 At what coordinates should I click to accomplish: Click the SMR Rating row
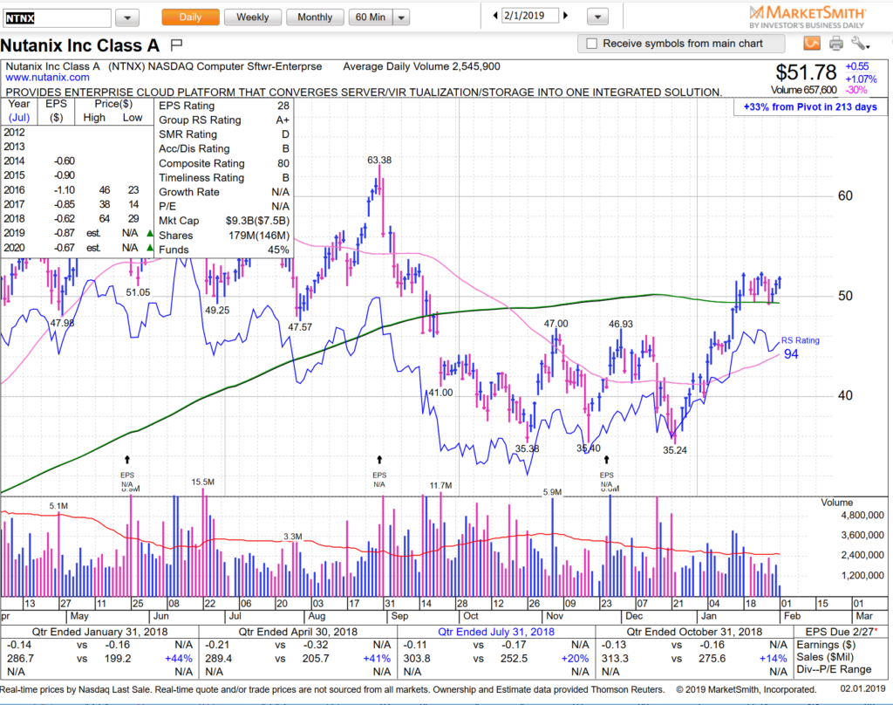[x=224, y=134]
